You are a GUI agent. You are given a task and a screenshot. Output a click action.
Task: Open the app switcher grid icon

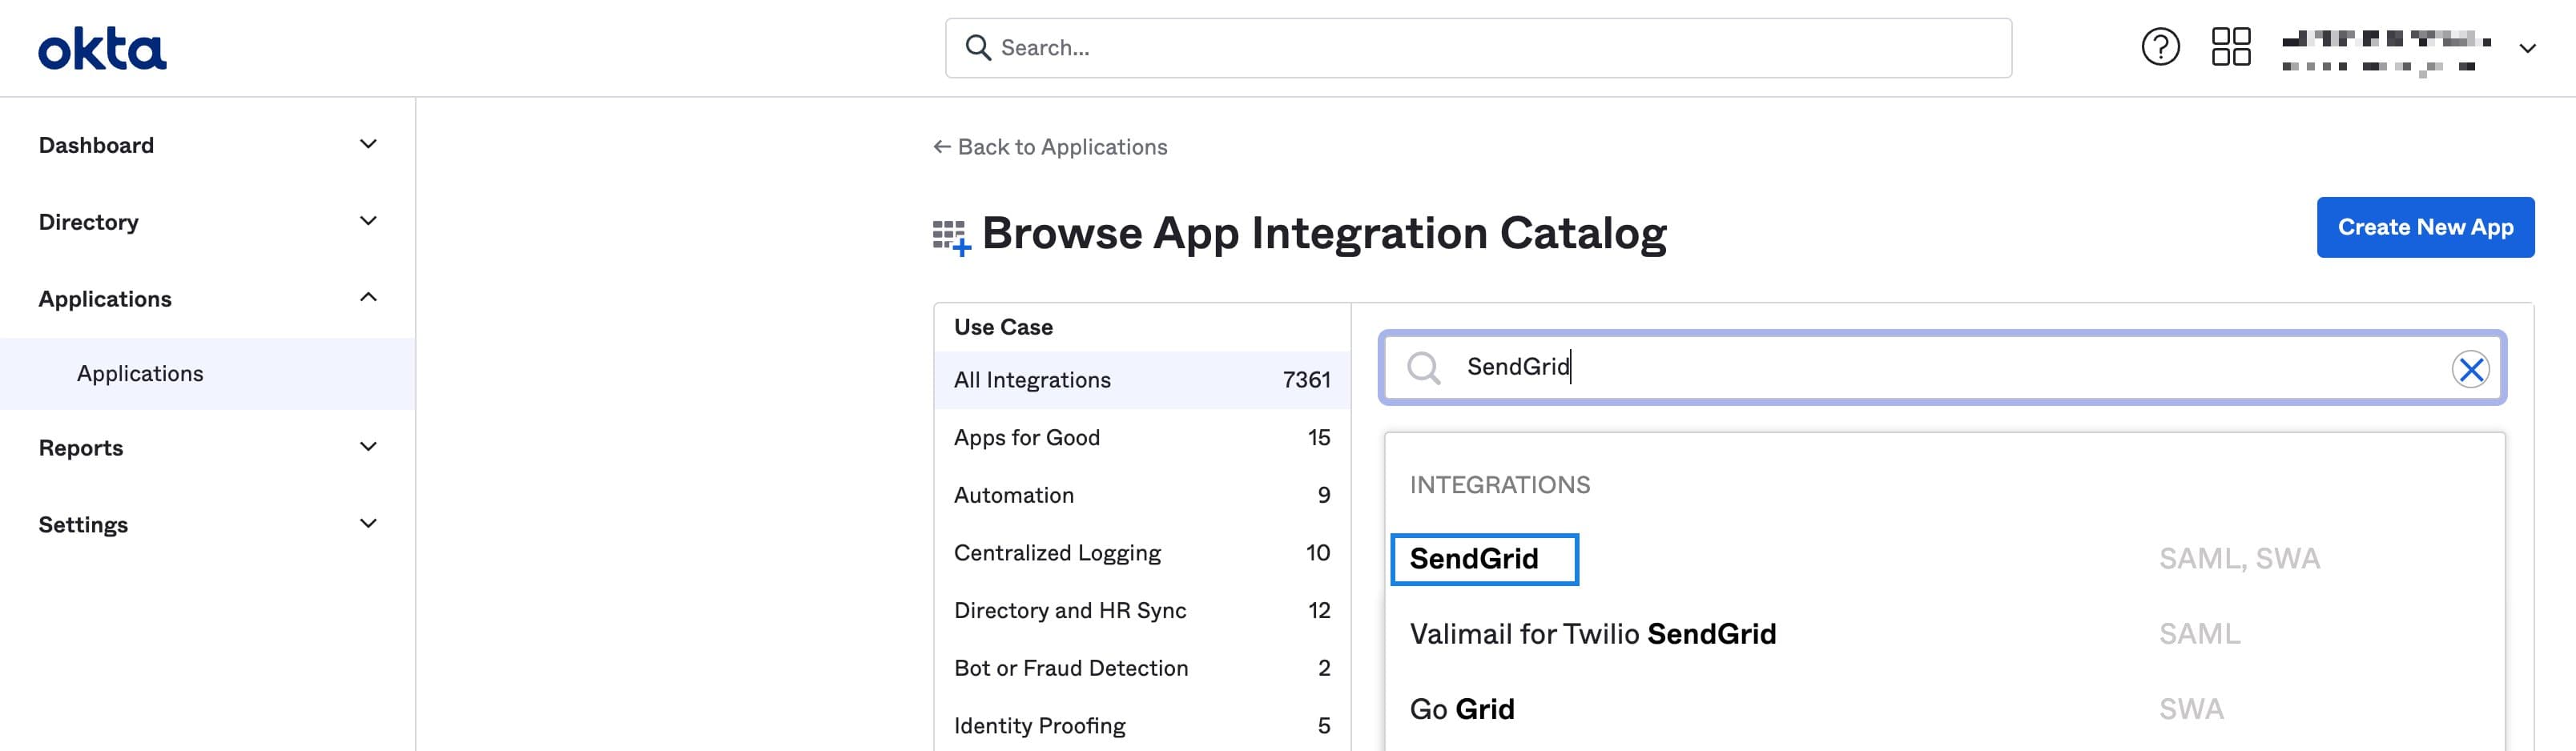(2229, 46)
